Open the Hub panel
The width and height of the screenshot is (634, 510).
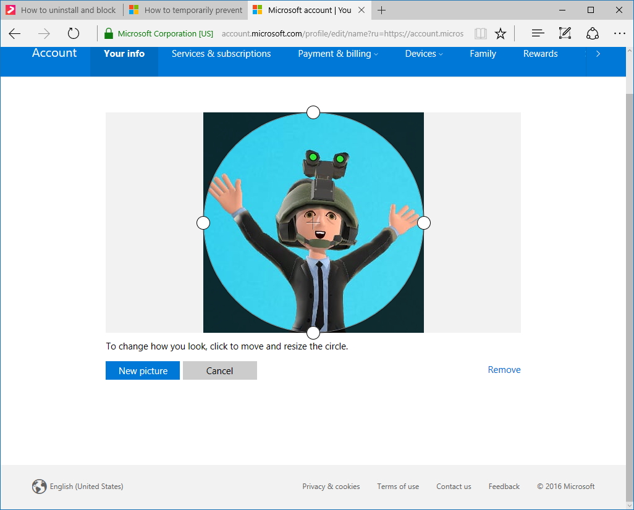tap(537, 33)
